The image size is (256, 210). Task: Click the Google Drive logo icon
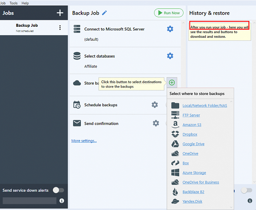coord(175,144)
